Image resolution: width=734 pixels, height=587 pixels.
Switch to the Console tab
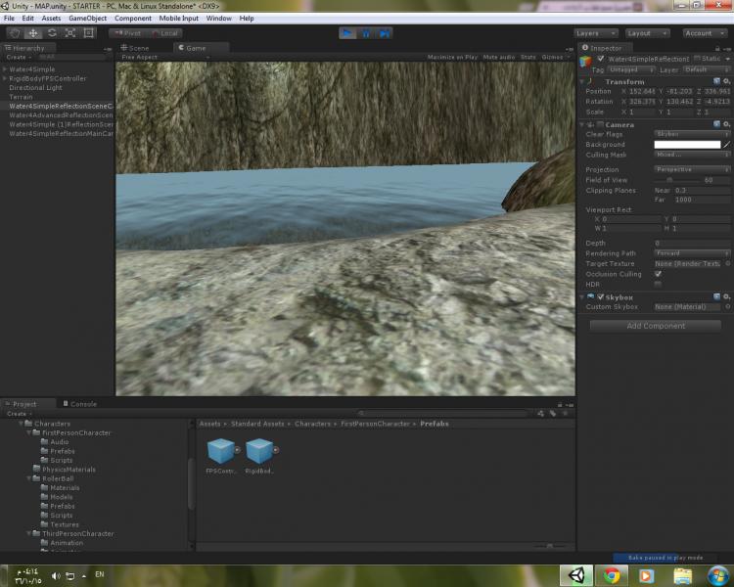[82, 404]
